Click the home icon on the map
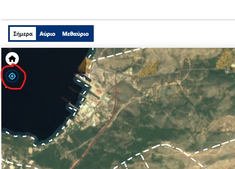This screenshot has height=169, width=235. 12,58
